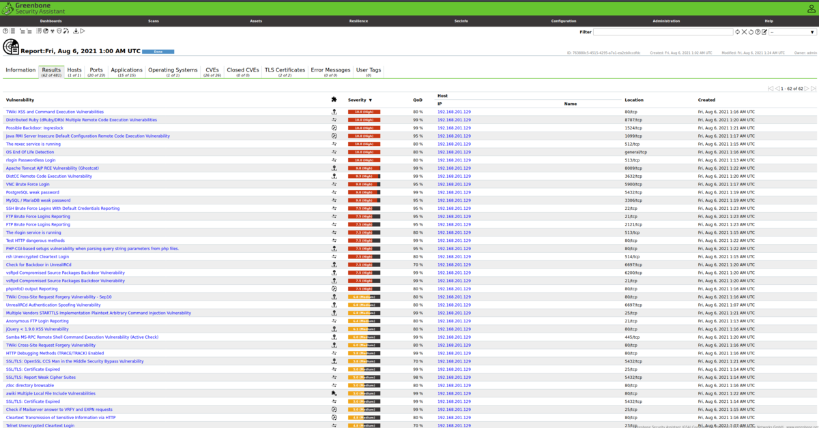Sort by the Created column header
This screenshot has height=428, width=819.
pyautogui.click(x=706, y=100)
